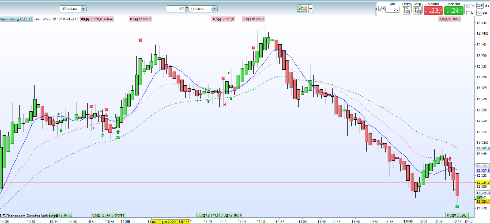Click the Stop order icon
Image resolution: width=490 pixels, height=224 pixels.
pyautogui.click(x=417, y=10)
